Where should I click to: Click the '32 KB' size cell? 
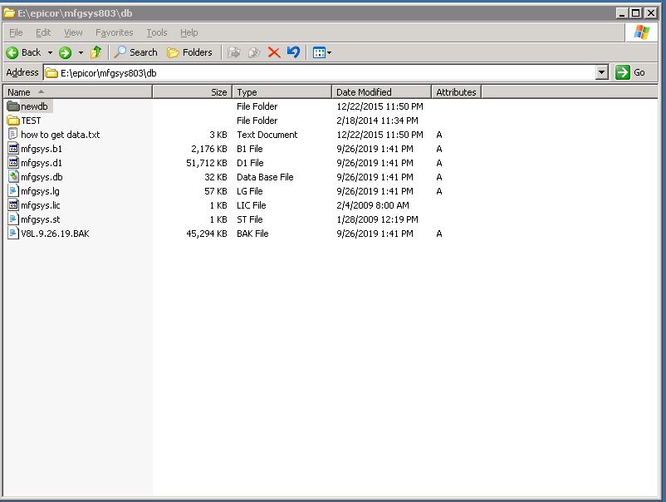(216, 177)
